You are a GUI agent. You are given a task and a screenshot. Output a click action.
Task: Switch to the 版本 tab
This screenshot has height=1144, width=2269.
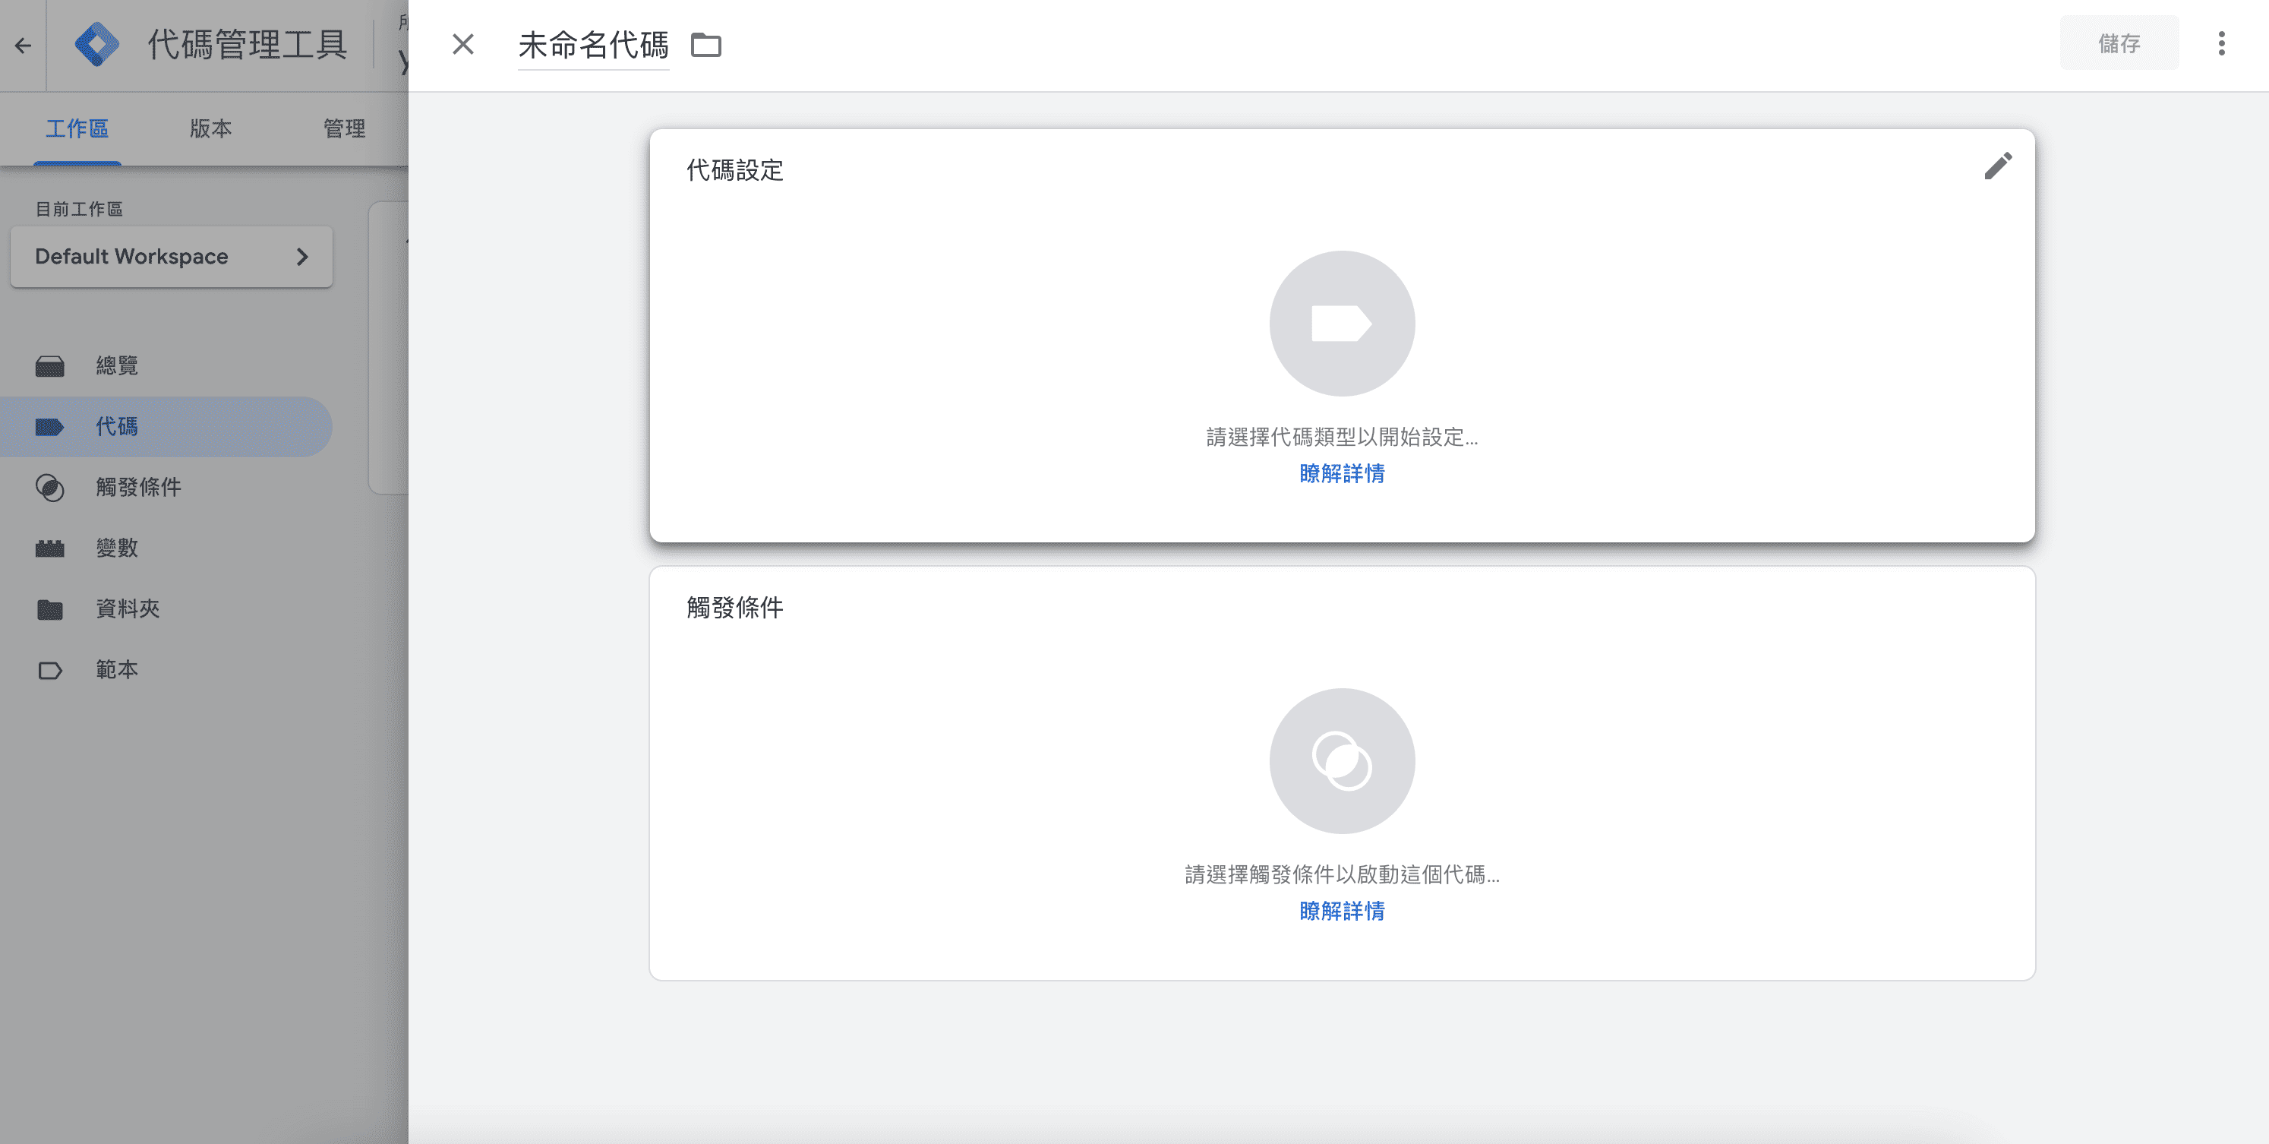pos(210,128)
